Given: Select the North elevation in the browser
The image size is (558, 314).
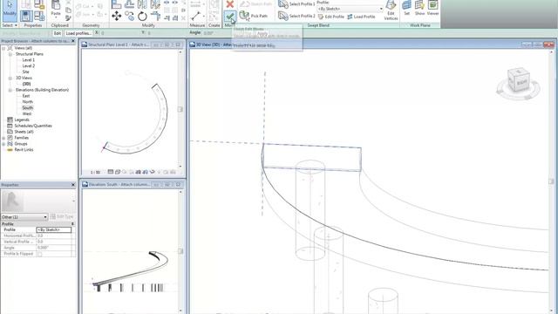Looking at the screenshot, I should 27,102.
